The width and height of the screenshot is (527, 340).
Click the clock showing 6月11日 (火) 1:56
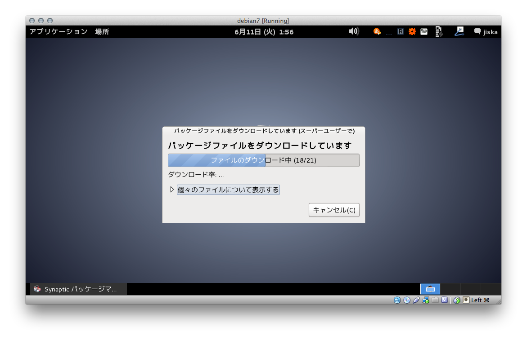(x=264, y=32)
